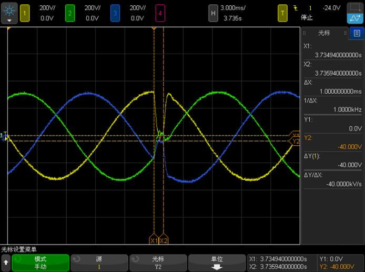Open the Keysight logo main menu
This screenshot has height=272, width=365.
[9, 13]
